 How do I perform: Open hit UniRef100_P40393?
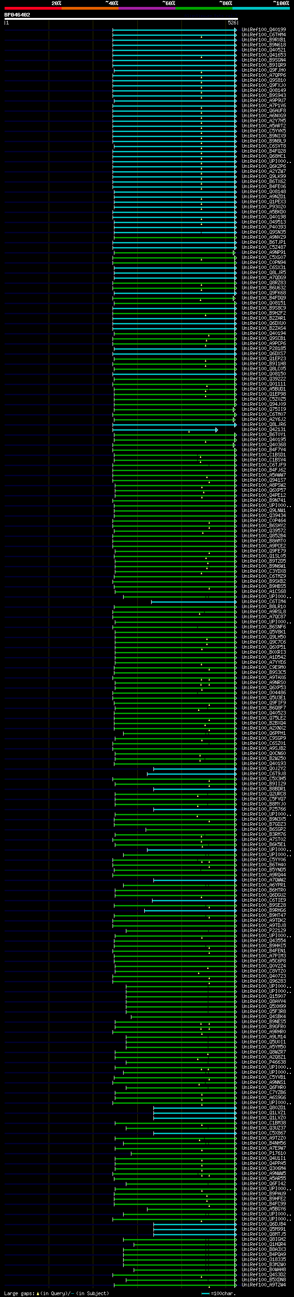[264, 227]
